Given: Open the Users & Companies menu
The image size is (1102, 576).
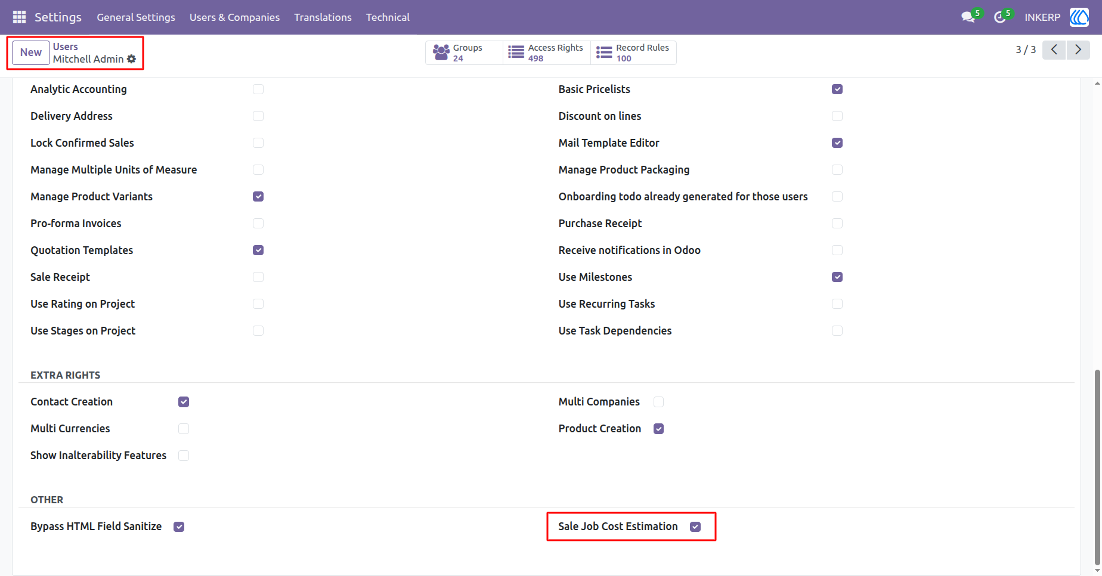Looking at the screenshot, I should coord(234,17).
